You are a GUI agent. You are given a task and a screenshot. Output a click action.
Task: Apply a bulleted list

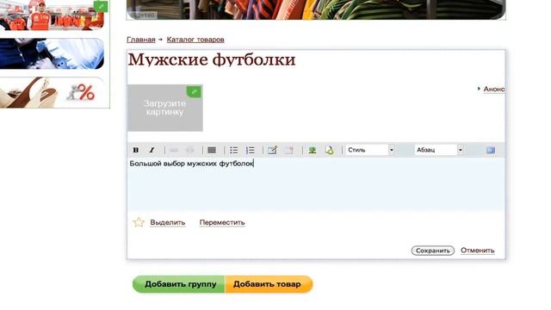tap(233, 150)
